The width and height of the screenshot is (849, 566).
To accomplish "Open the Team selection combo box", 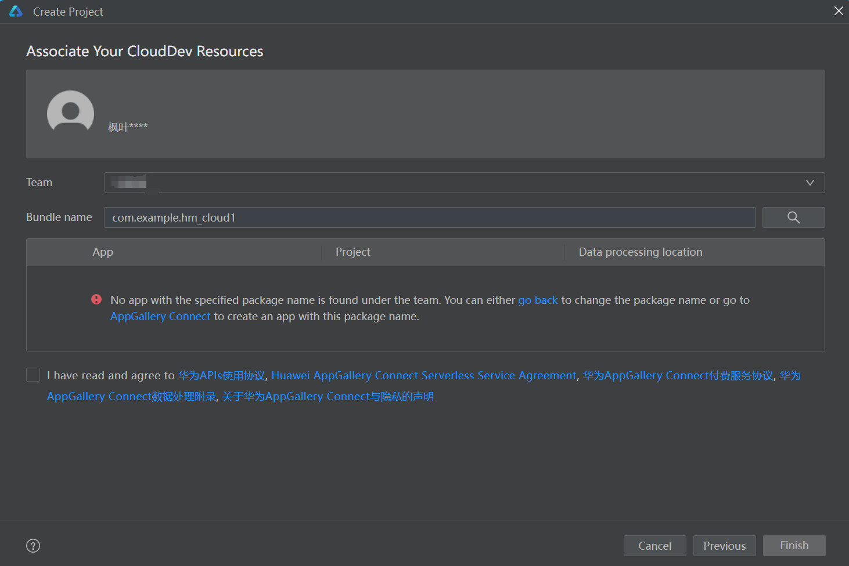I will 453,183.
